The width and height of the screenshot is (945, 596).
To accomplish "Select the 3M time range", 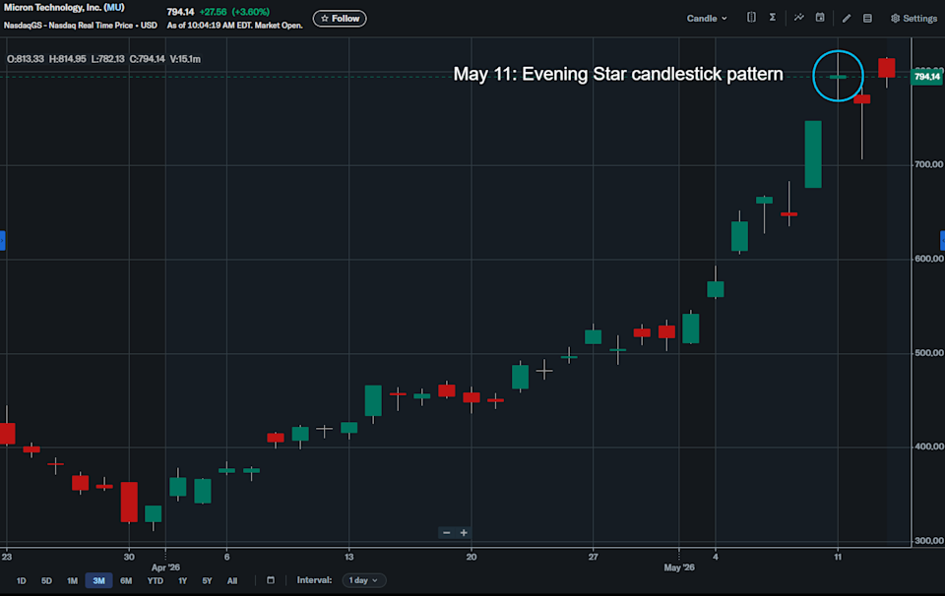I will pyautogui.click(x=98, y=581).
